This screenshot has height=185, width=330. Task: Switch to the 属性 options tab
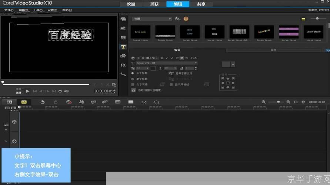pos(273,50)
